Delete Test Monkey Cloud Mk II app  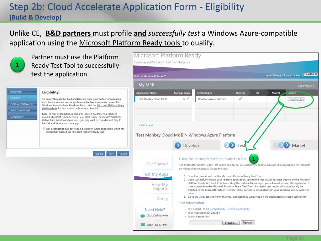184,99
